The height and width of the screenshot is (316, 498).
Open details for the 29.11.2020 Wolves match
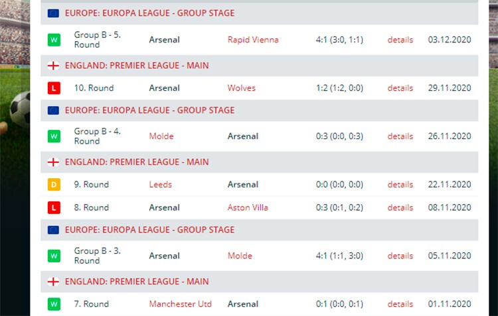click(x=400, y=88)
